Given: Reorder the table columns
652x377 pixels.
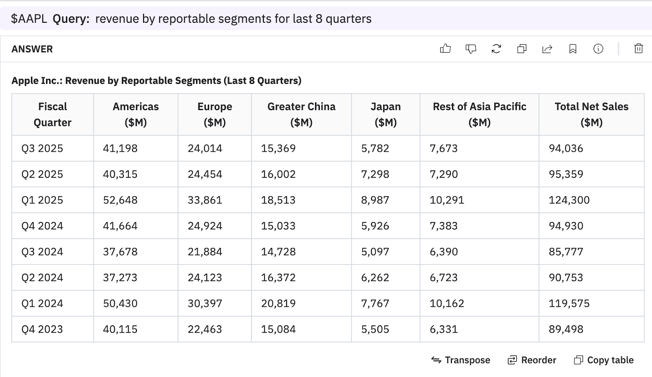Looking at the screenshot, I should (x=532, y=360).
